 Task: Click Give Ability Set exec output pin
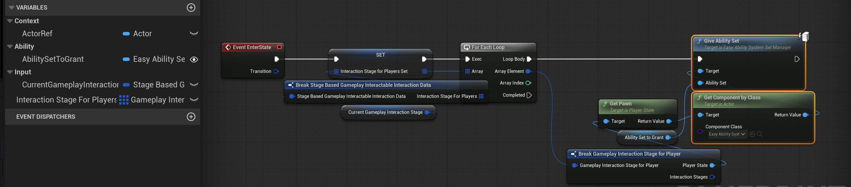(x=797, y=59)
